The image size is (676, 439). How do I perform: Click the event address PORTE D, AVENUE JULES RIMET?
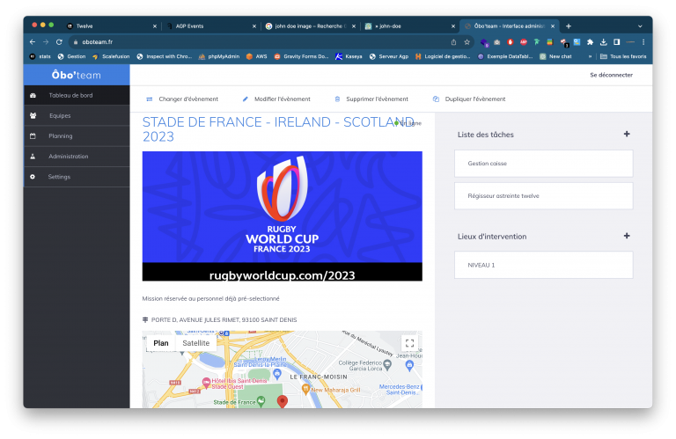point(224,319)
